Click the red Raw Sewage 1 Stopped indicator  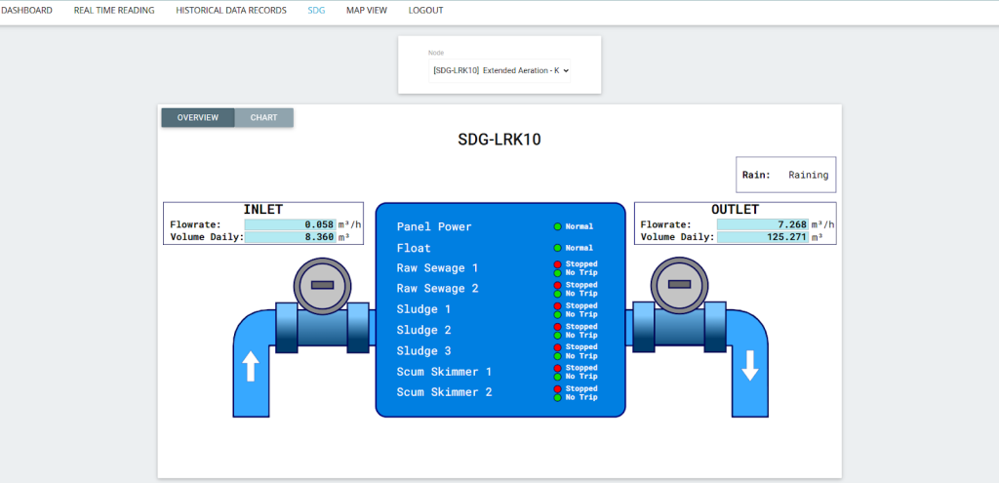(557, 263)
